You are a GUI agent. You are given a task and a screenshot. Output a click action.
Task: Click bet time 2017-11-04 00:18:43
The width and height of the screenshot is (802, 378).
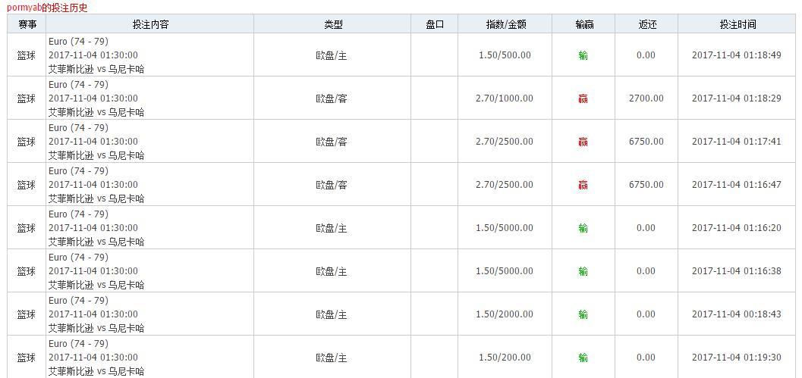pyautogui.click(x=736, y=314)
